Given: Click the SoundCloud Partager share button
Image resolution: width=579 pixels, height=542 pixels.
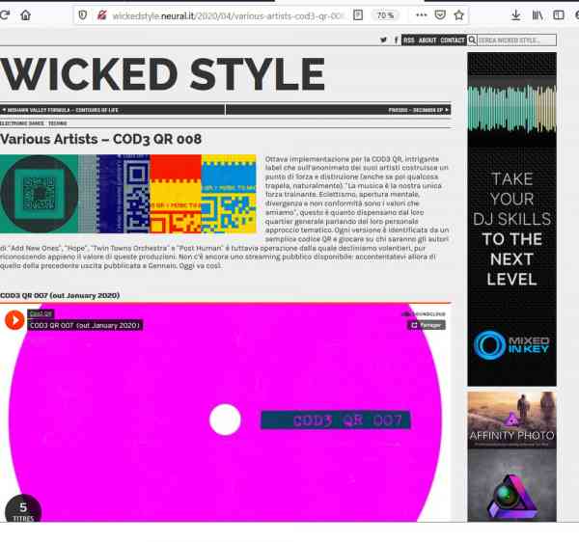Looking at the screenshot, I should click(426, 325).
